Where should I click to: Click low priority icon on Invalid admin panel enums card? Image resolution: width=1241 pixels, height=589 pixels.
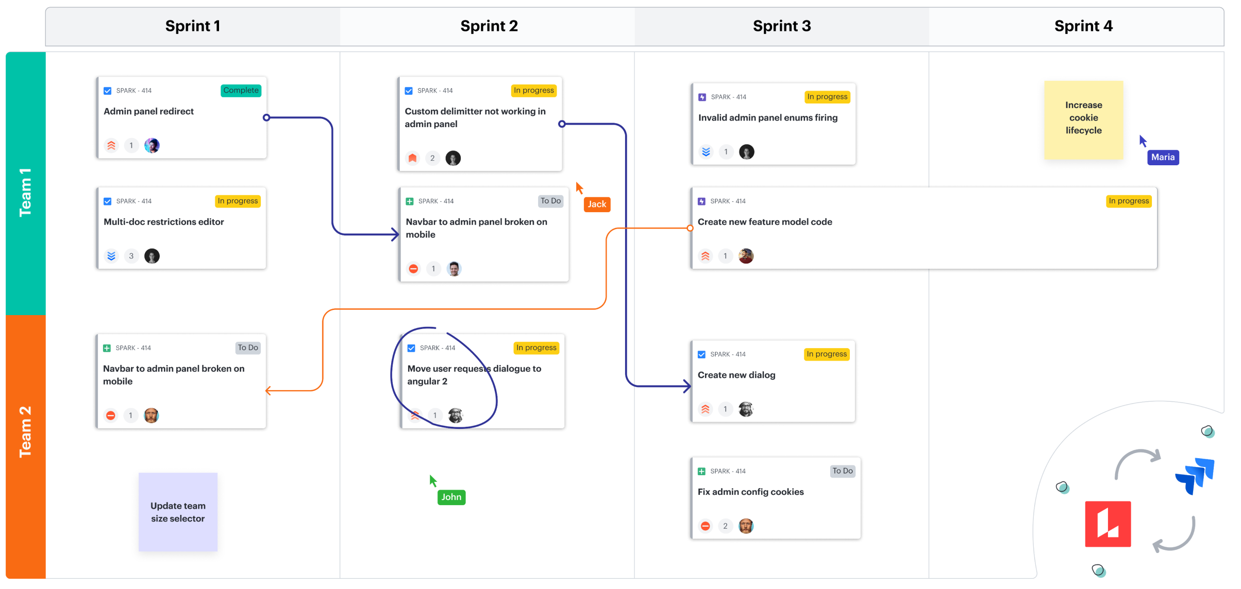pyautogui.click(x=706, y=152)
